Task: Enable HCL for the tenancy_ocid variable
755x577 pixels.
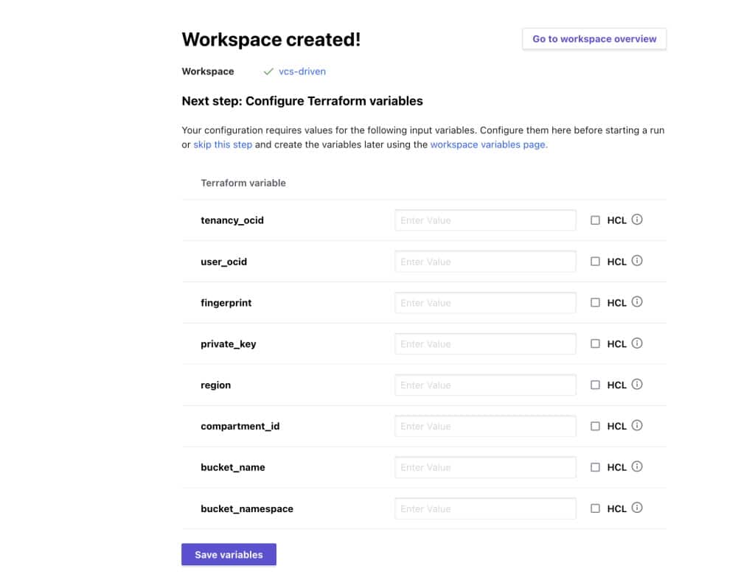Action: 595,220
